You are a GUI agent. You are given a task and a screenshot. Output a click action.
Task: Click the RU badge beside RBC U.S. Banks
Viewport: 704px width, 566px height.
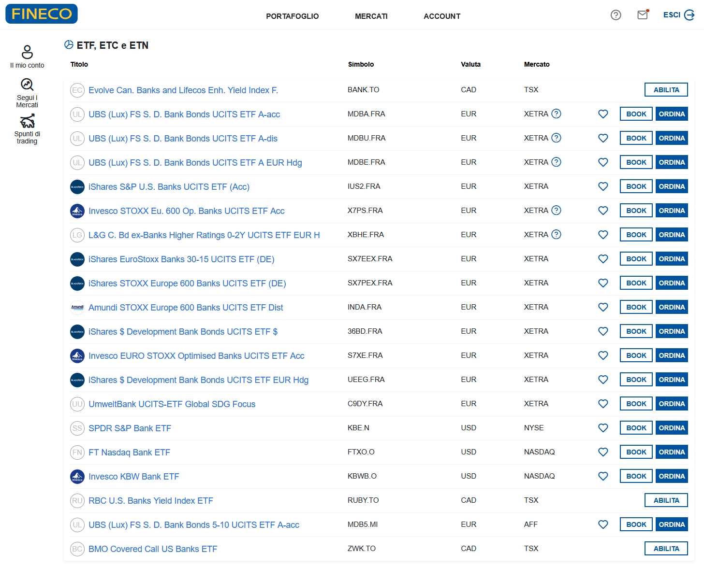coord(77,501)
